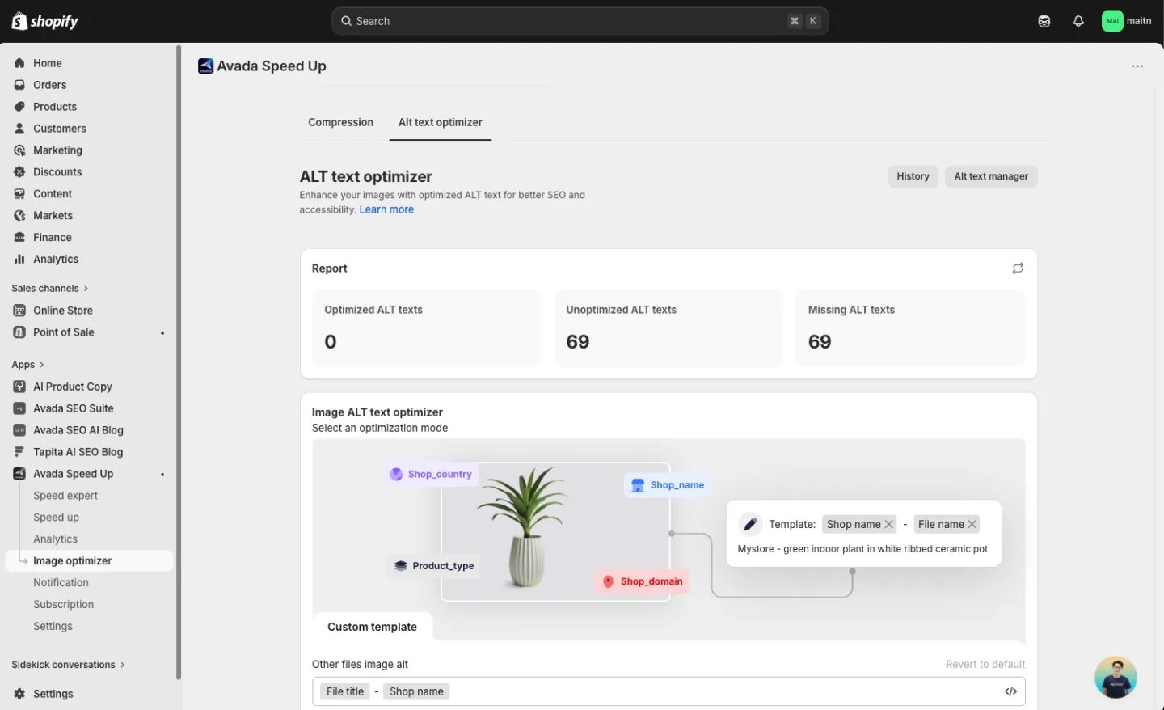Click Revert to default
This screenshot has height=710, width=1164.
pyautogui.click(x=985, y=664)
